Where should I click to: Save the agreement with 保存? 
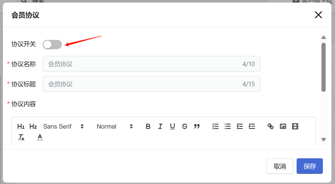[x=310, y=166]
